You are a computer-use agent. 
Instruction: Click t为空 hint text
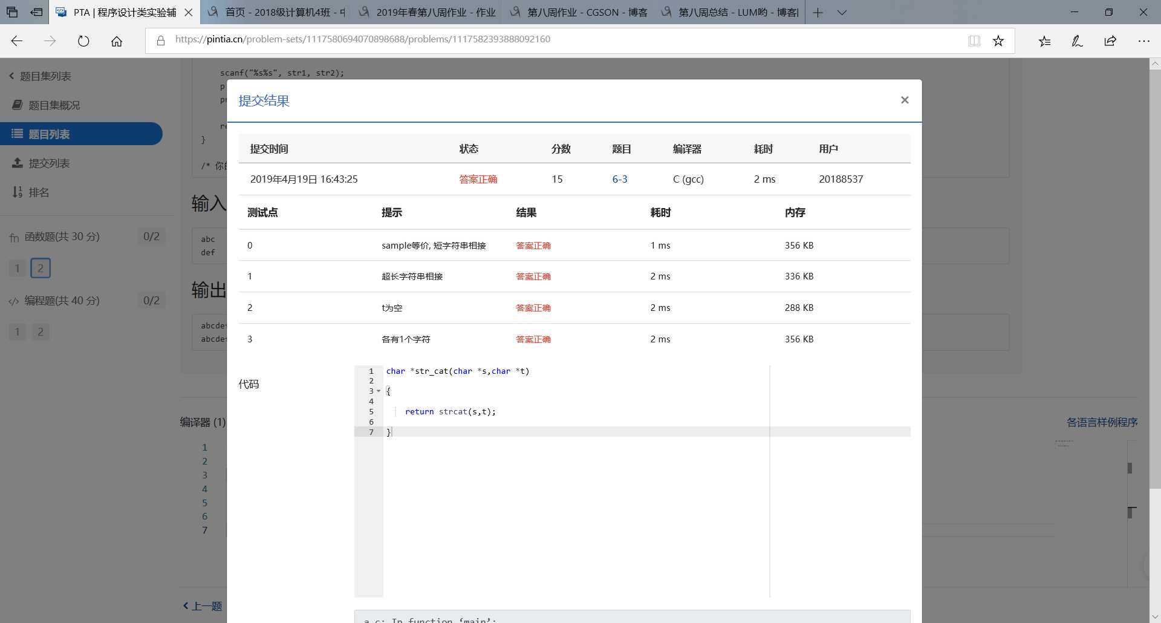coord(392,308)
